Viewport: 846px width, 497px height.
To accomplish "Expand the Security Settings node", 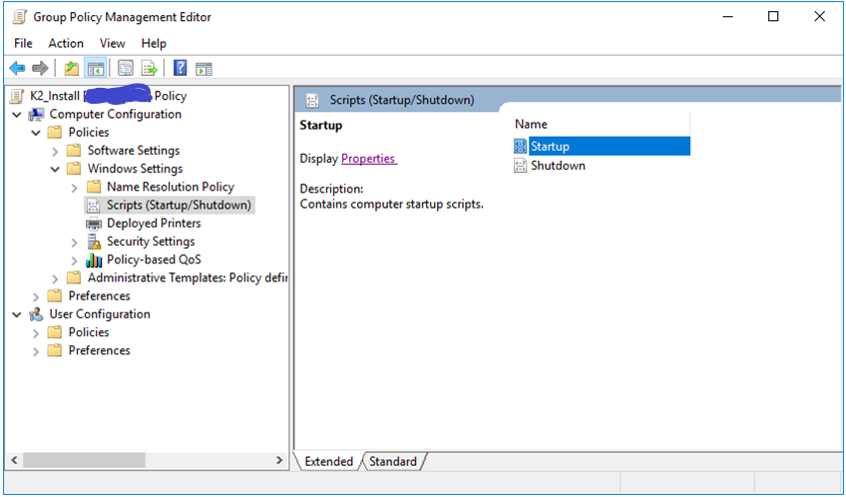I will pos(75,243).
